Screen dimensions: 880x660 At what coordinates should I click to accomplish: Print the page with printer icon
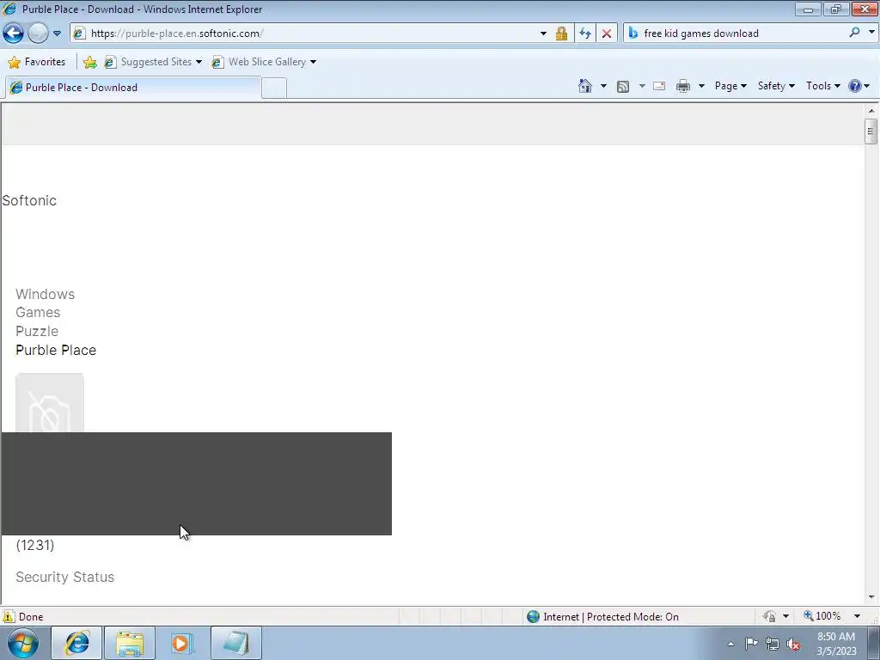[683, 86]
